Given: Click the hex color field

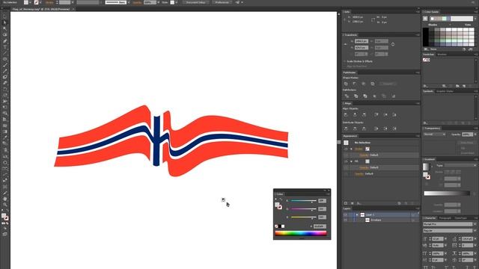Looking at the screenshot, I should coord(320,226).
